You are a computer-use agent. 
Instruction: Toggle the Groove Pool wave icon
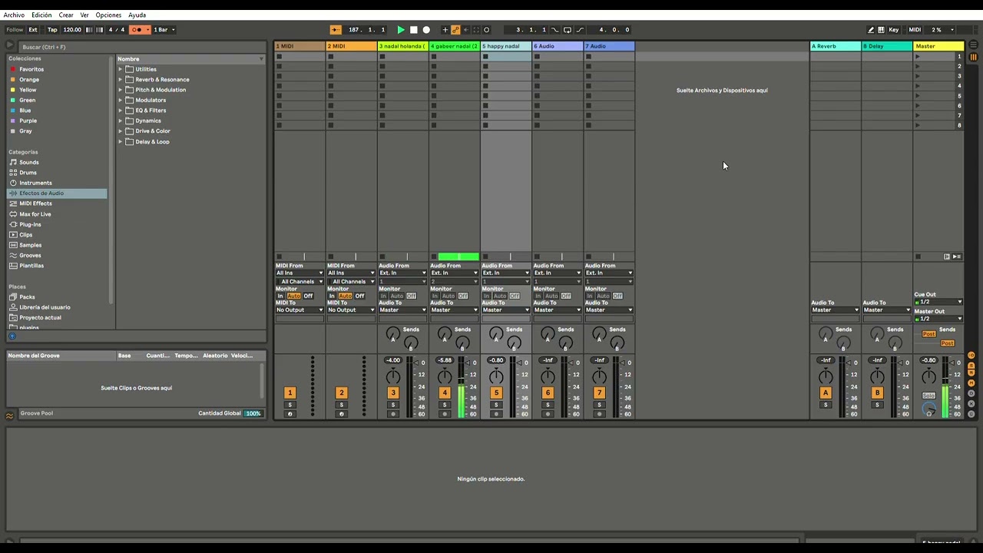click(9, 416)
